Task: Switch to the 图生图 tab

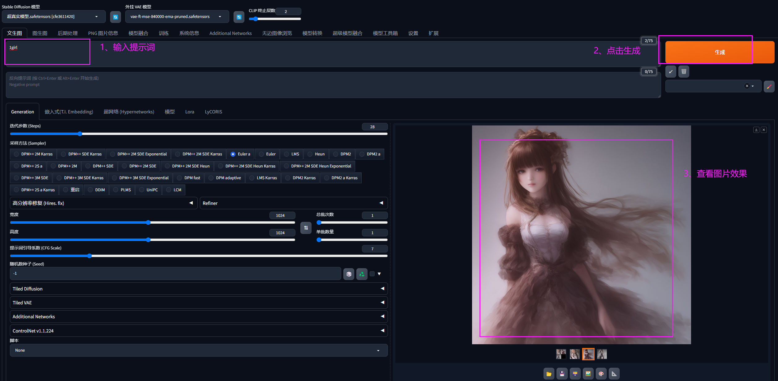Action: pyautogui.click(x=40, y=33)
